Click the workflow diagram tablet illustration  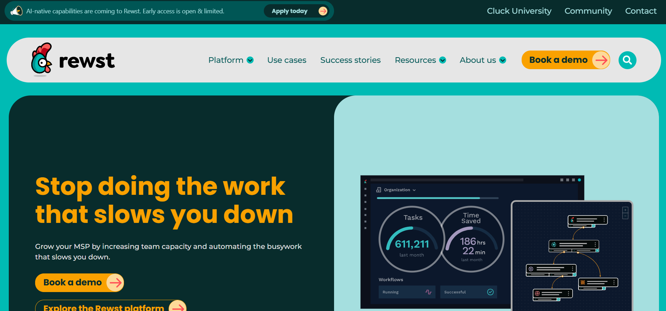click(x=572, y=256)
